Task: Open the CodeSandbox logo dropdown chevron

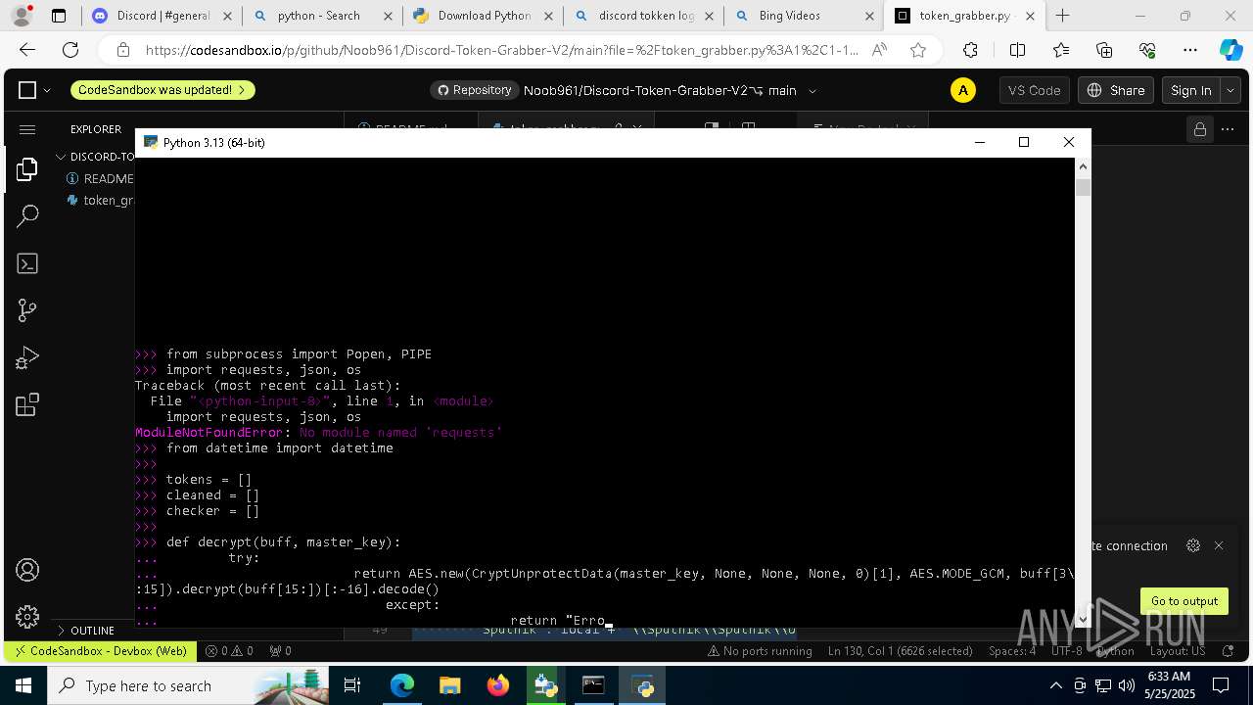Action: pyautogui.click(x=47, y=90)
